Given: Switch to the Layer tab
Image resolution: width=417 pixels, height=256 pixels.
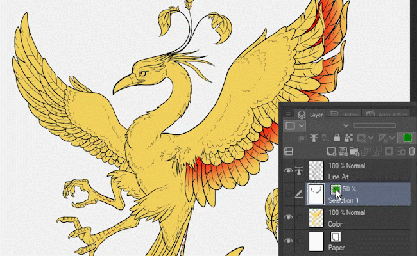Looking at the screenshot, I should point(311,115).
